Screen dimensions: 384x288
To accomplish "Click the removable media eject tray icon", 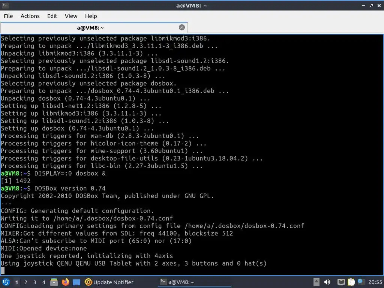I will (x=316, y=282).
